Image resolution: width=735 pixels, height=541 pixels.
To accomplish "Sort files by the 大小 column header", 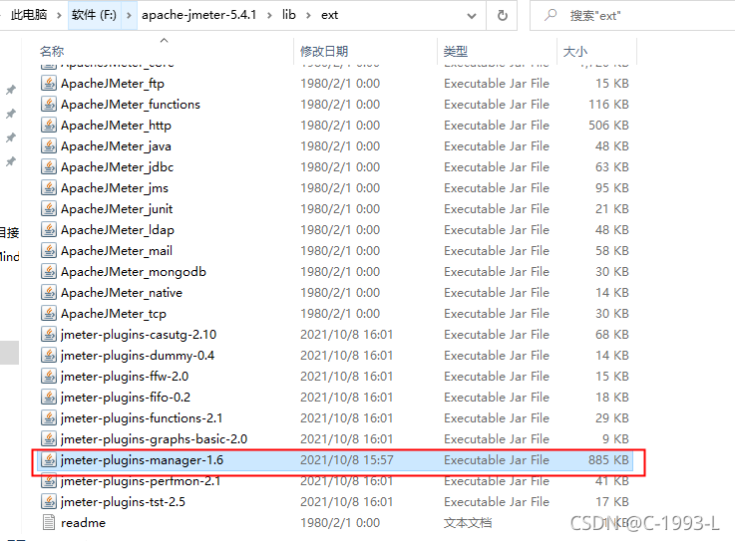I will 575,51.
